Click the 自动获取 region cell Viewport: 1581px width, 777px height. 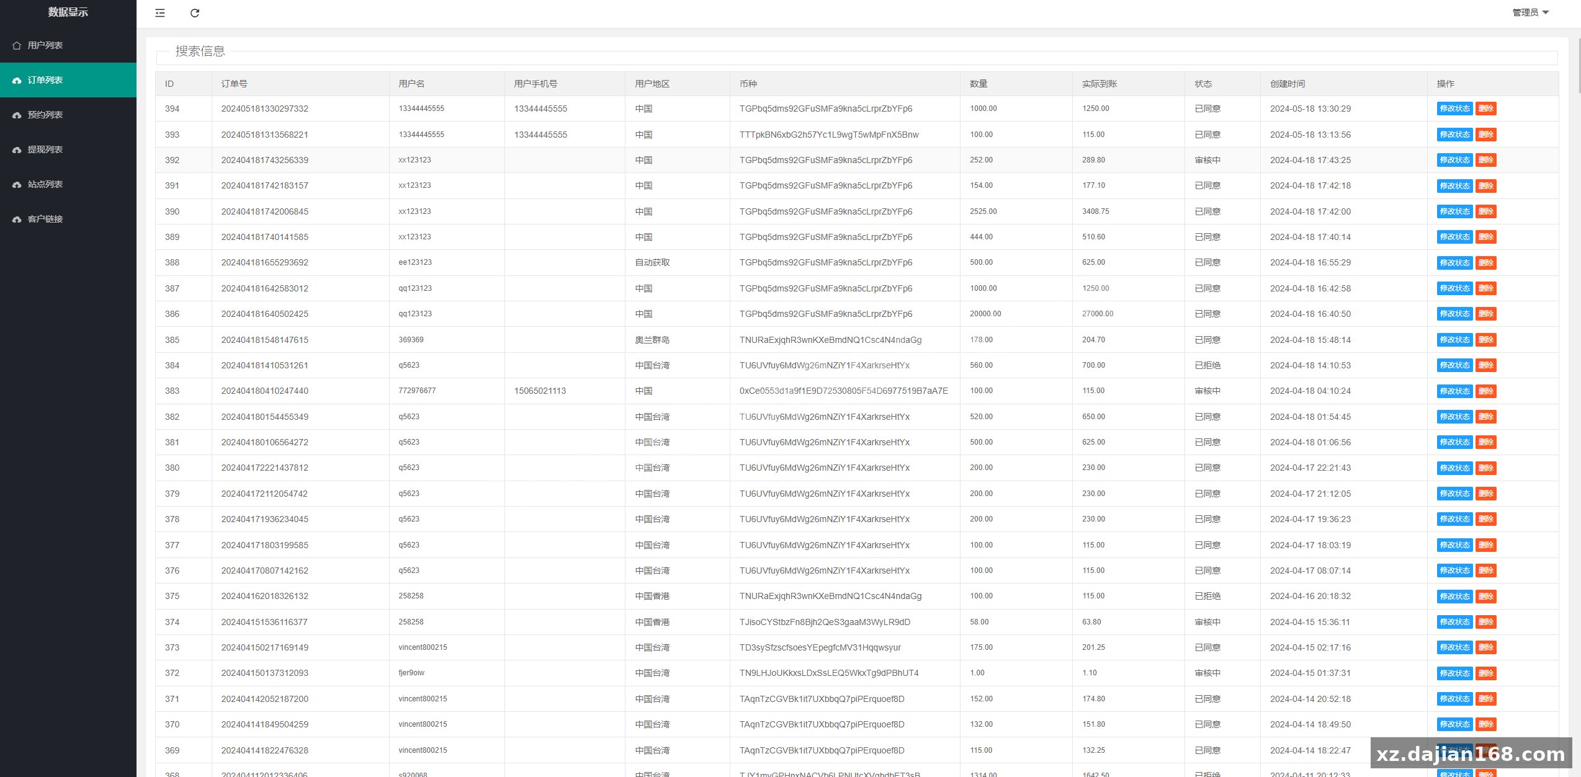(x=652, y=262)
